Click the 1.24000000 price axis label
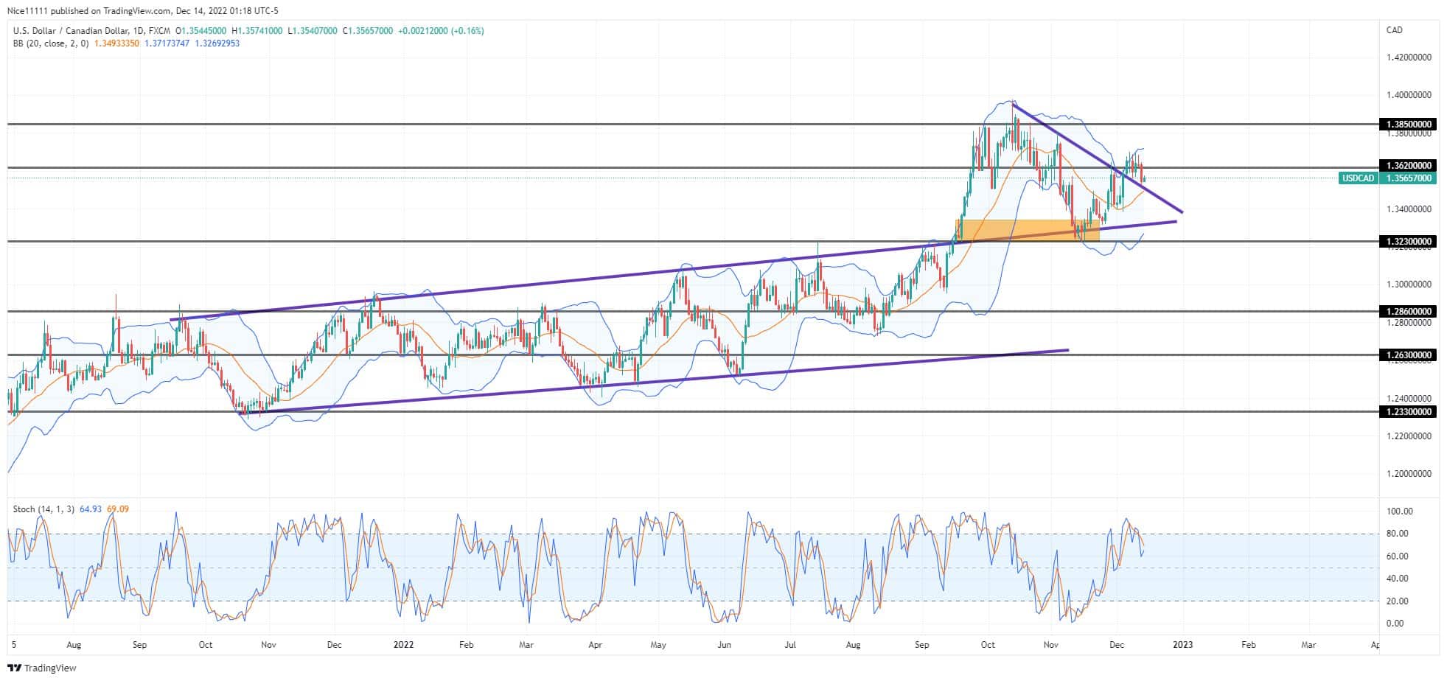This screenshot has width=1447, height=681. pos(1409,399)
